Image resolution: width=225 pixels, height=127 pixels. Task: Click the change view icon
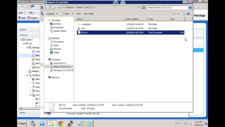coord(174,14)
